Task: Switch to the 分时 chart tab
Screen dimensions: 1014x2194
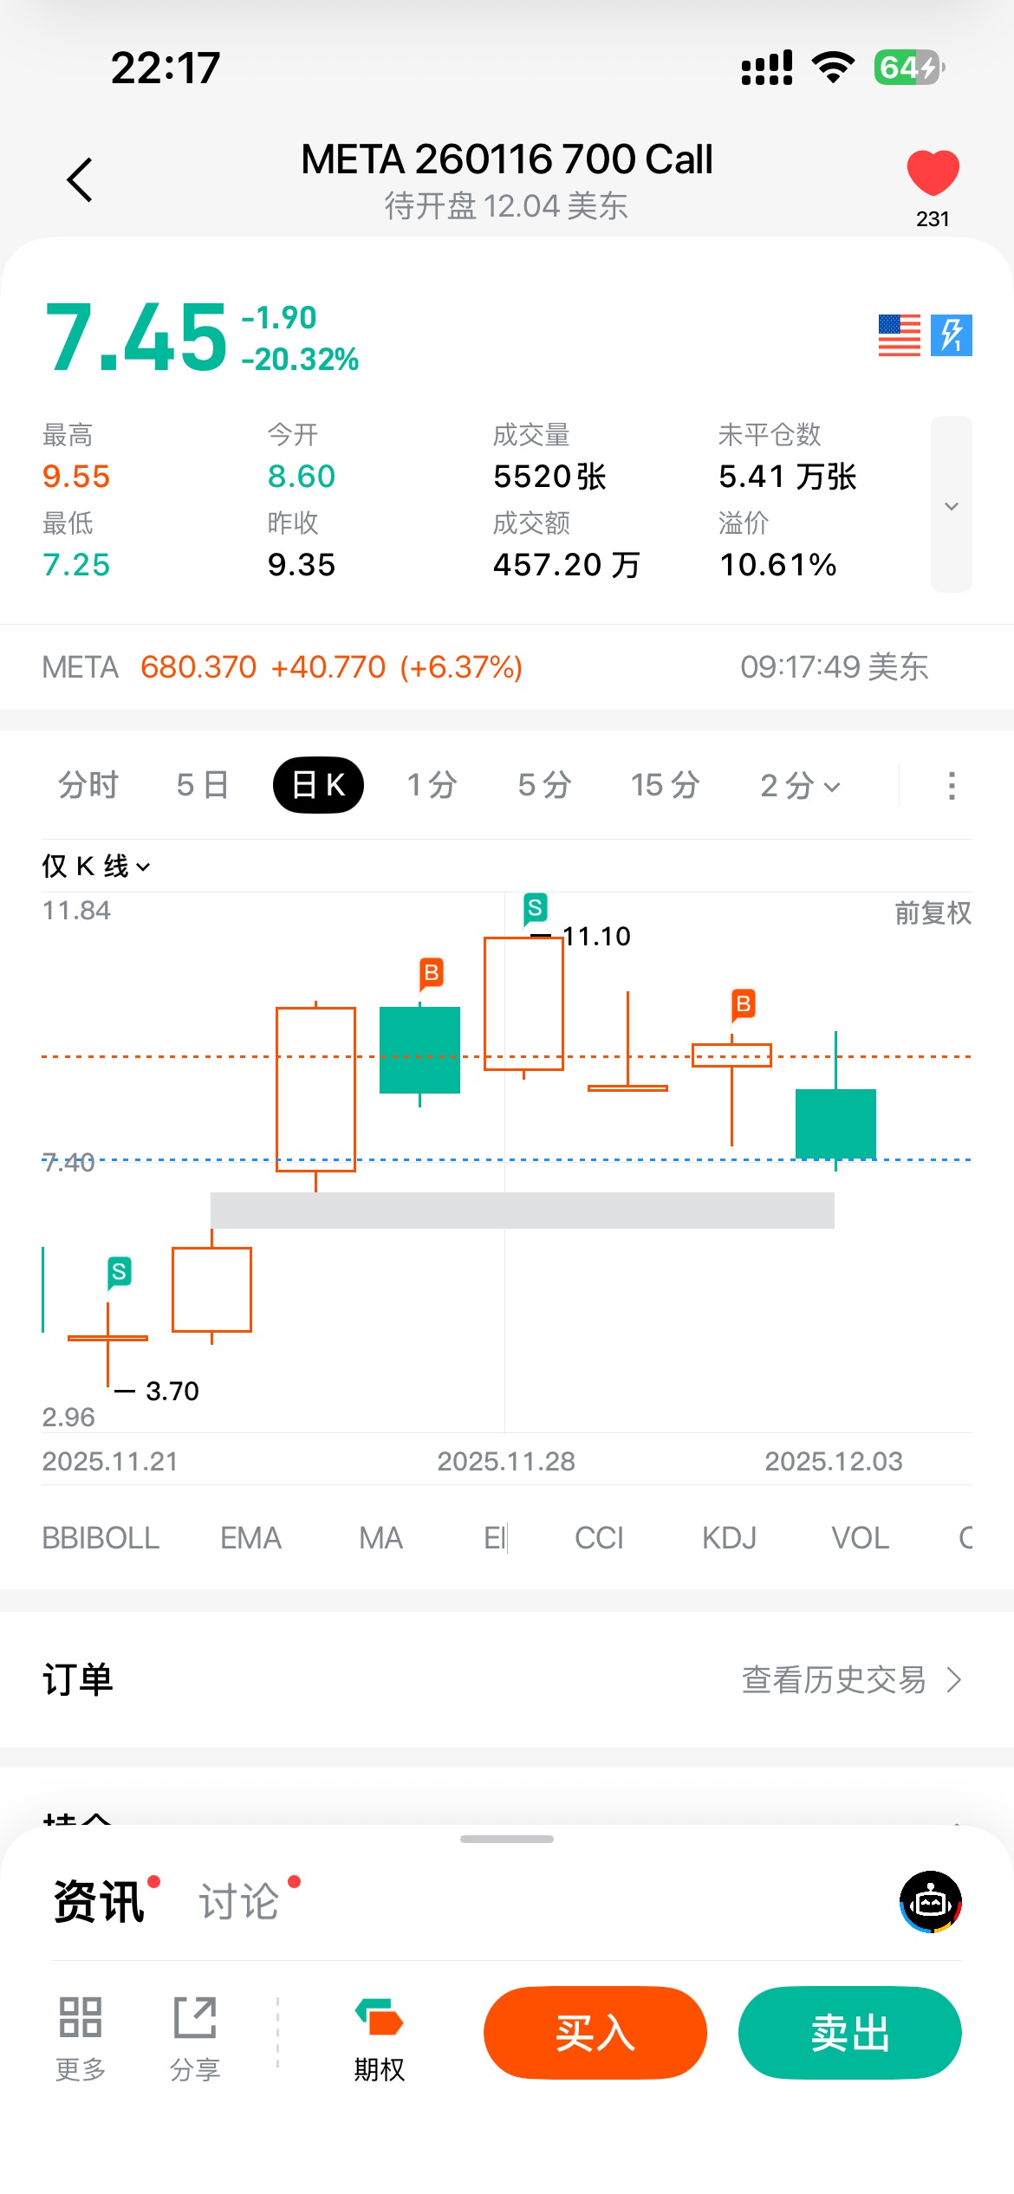Action: pyautogui.click(x=88, y=786)
